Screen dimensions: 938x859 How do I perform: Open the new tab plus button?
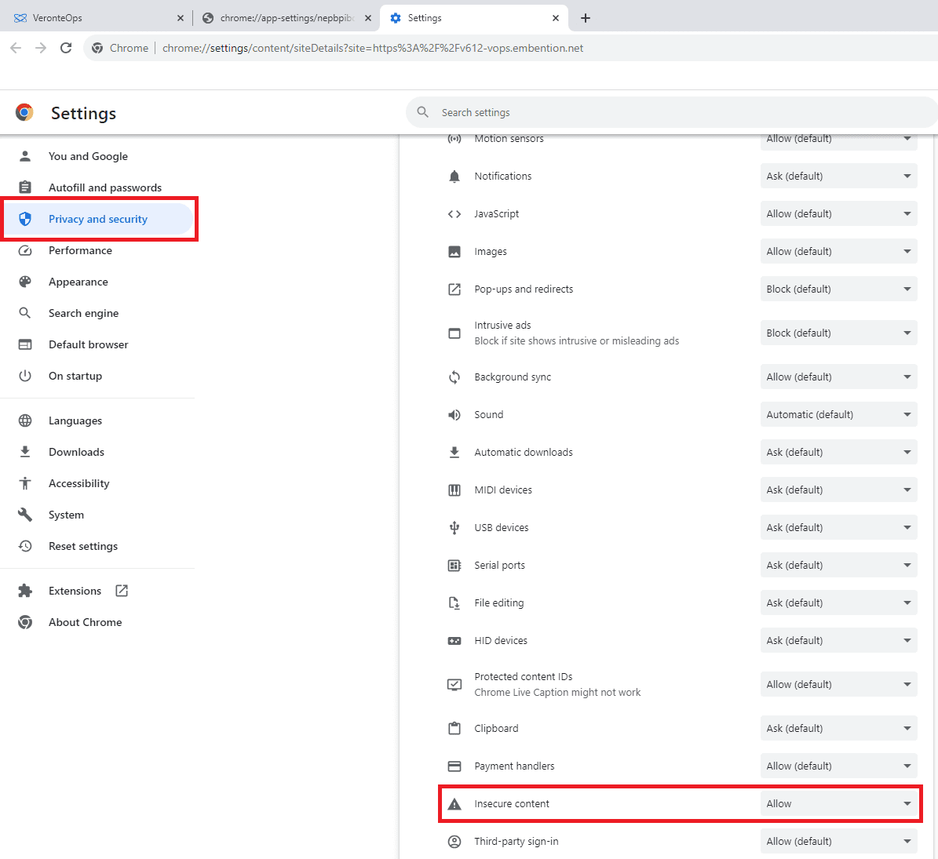[x=586, y=18]
